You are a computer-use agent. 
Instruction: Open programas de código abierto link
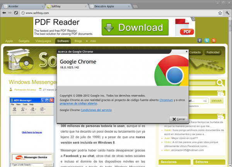[x=78, y=103]
